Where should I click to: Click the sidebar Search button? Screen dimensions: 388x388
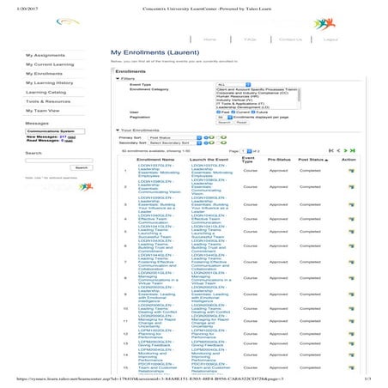point(82,167)
